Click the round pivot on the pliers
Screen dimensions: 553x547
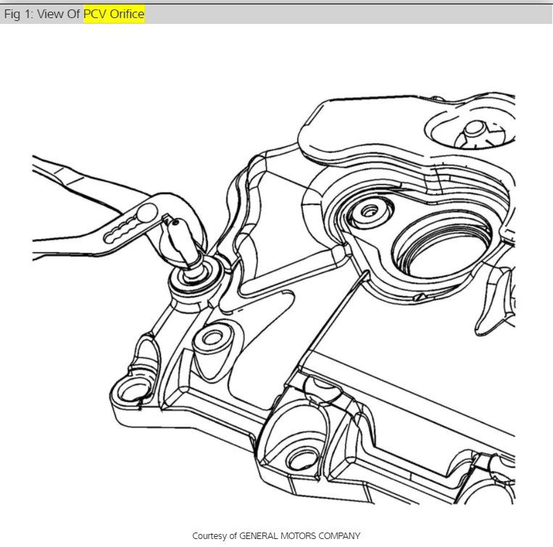146,213
